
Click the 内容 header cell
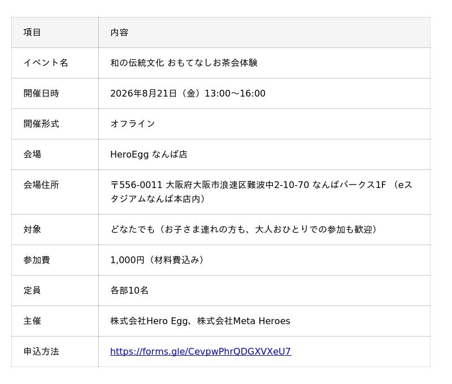click(x=264, y=32)
